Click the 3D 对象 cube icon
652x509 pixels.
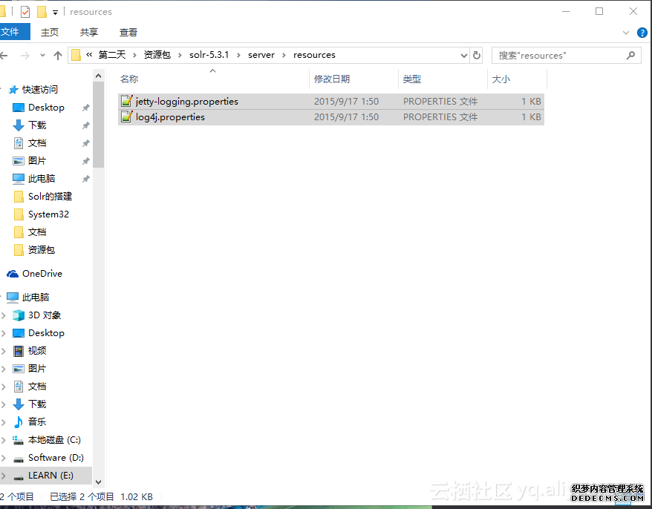pos(19,315)
